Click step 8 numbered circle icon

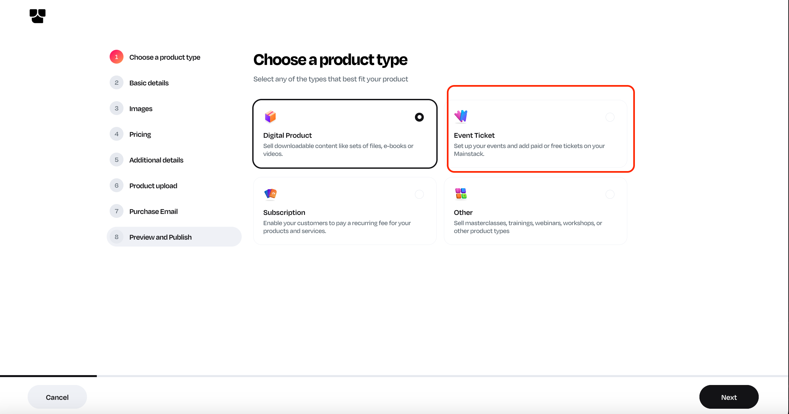pyautogui.click(x=117, y=237)
